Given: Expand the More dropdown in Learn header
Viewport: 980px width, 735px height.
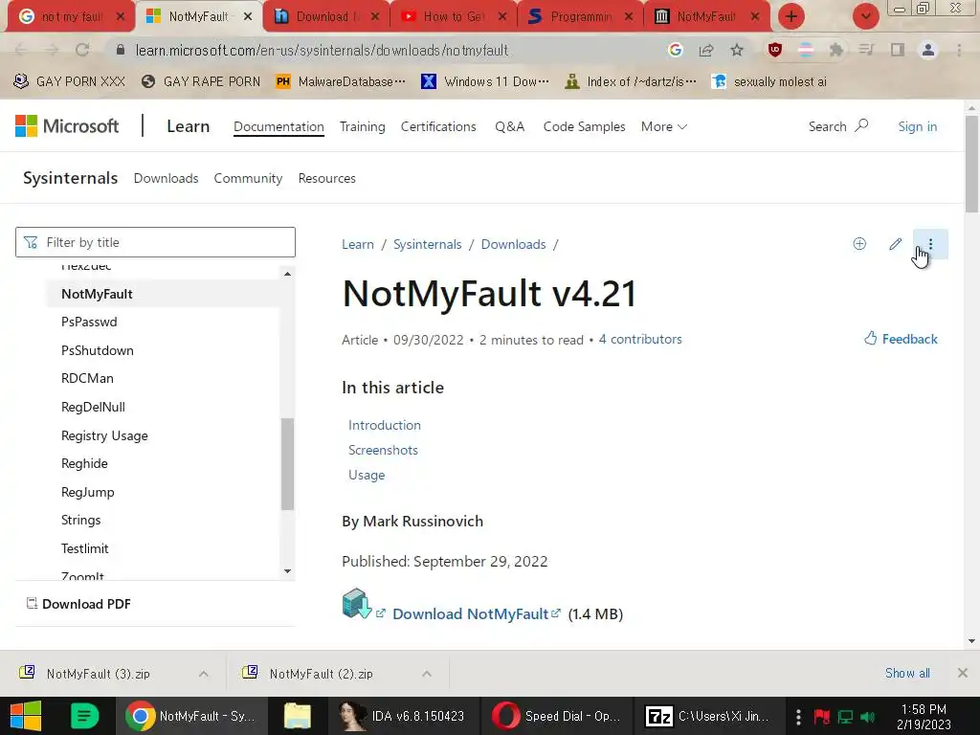Looking at the screenshot, I should point(664,126).
